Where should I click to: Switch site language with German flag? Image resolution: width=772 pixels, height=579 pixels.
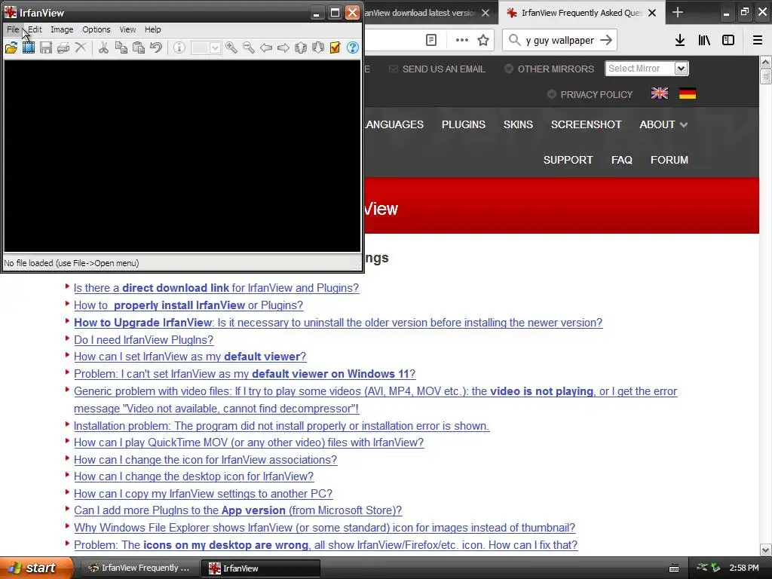click(688, 93)
